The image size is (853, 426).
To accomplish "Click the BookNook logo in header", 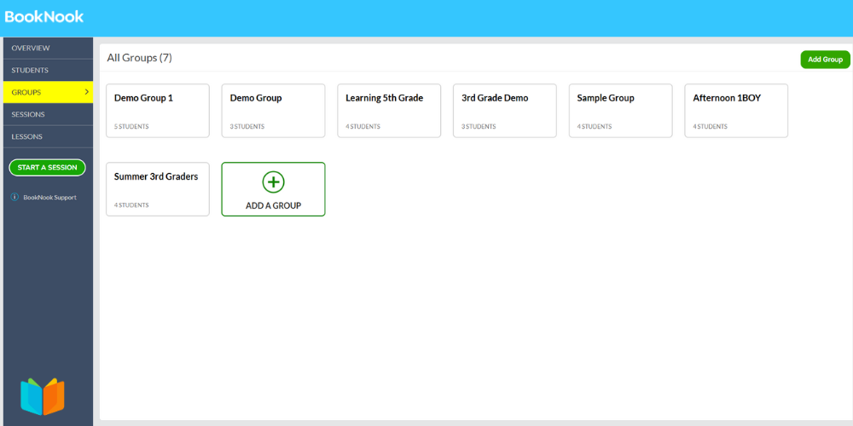I will [x=44, y=17].
